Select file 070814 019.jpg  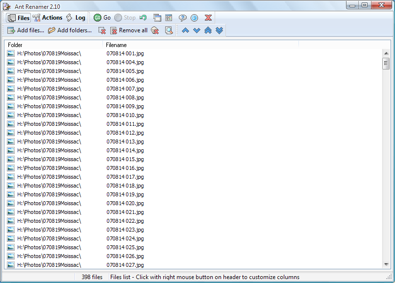[125, 194]
